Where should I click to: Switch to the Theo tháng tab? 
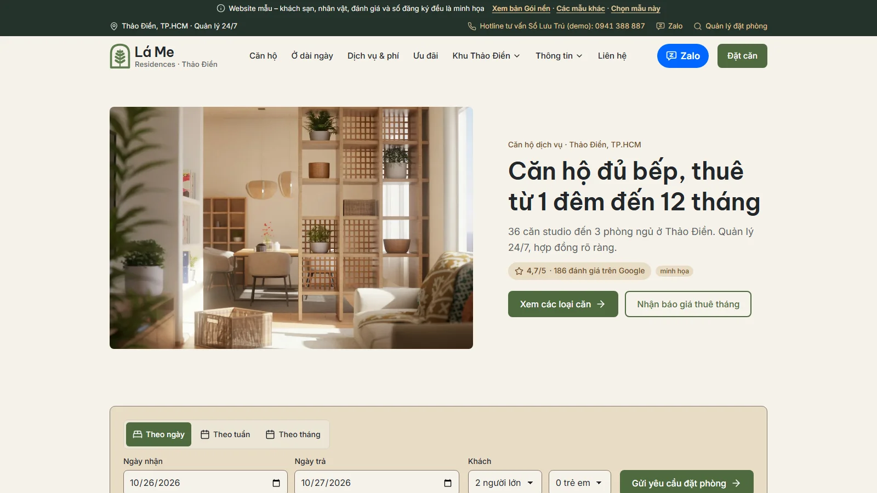point(293,434)
